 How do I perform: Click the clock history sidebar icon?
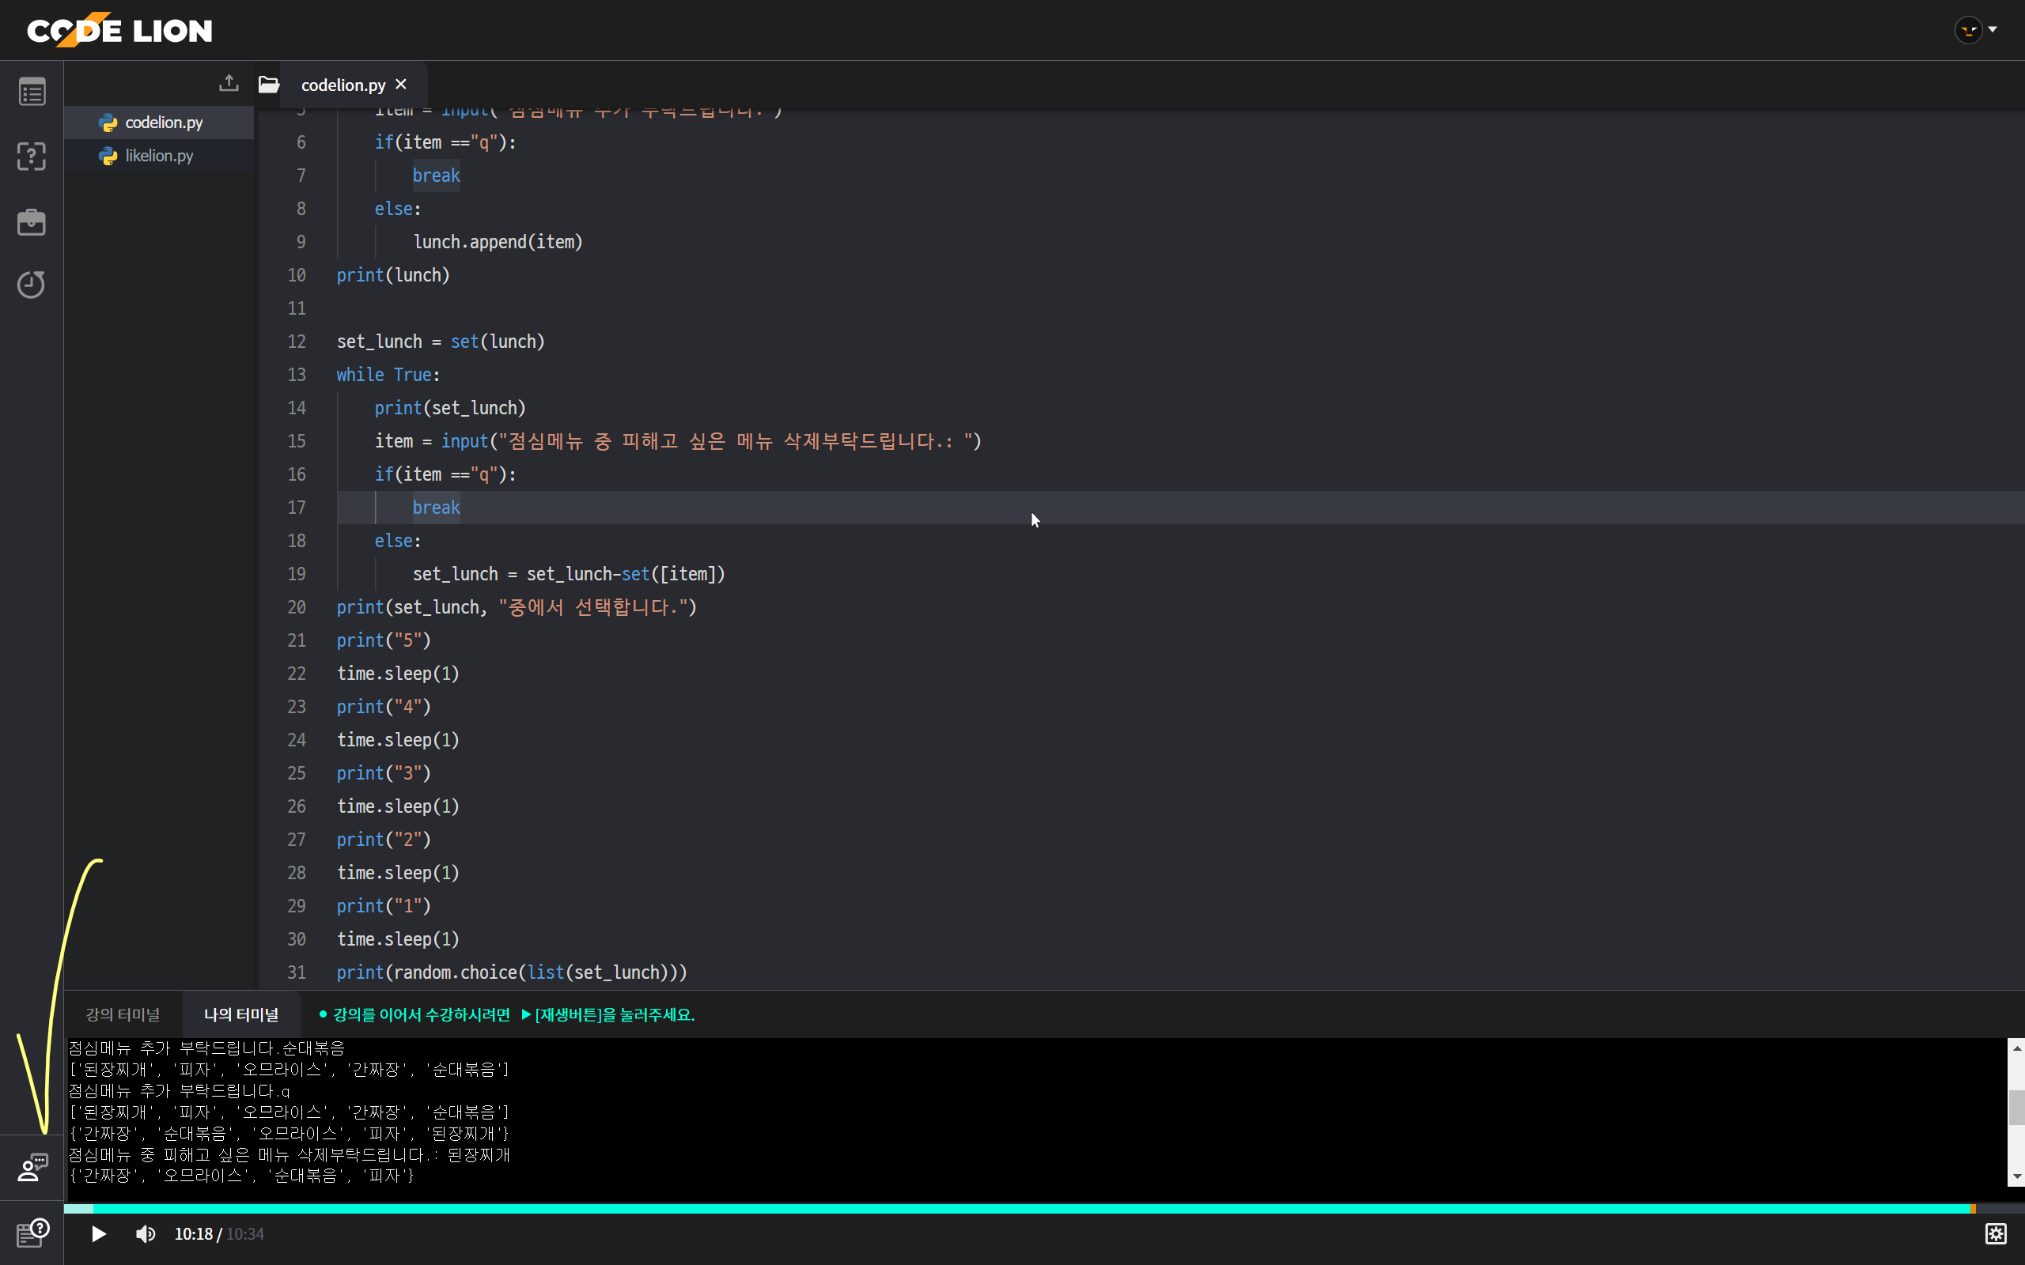(32, 285)
